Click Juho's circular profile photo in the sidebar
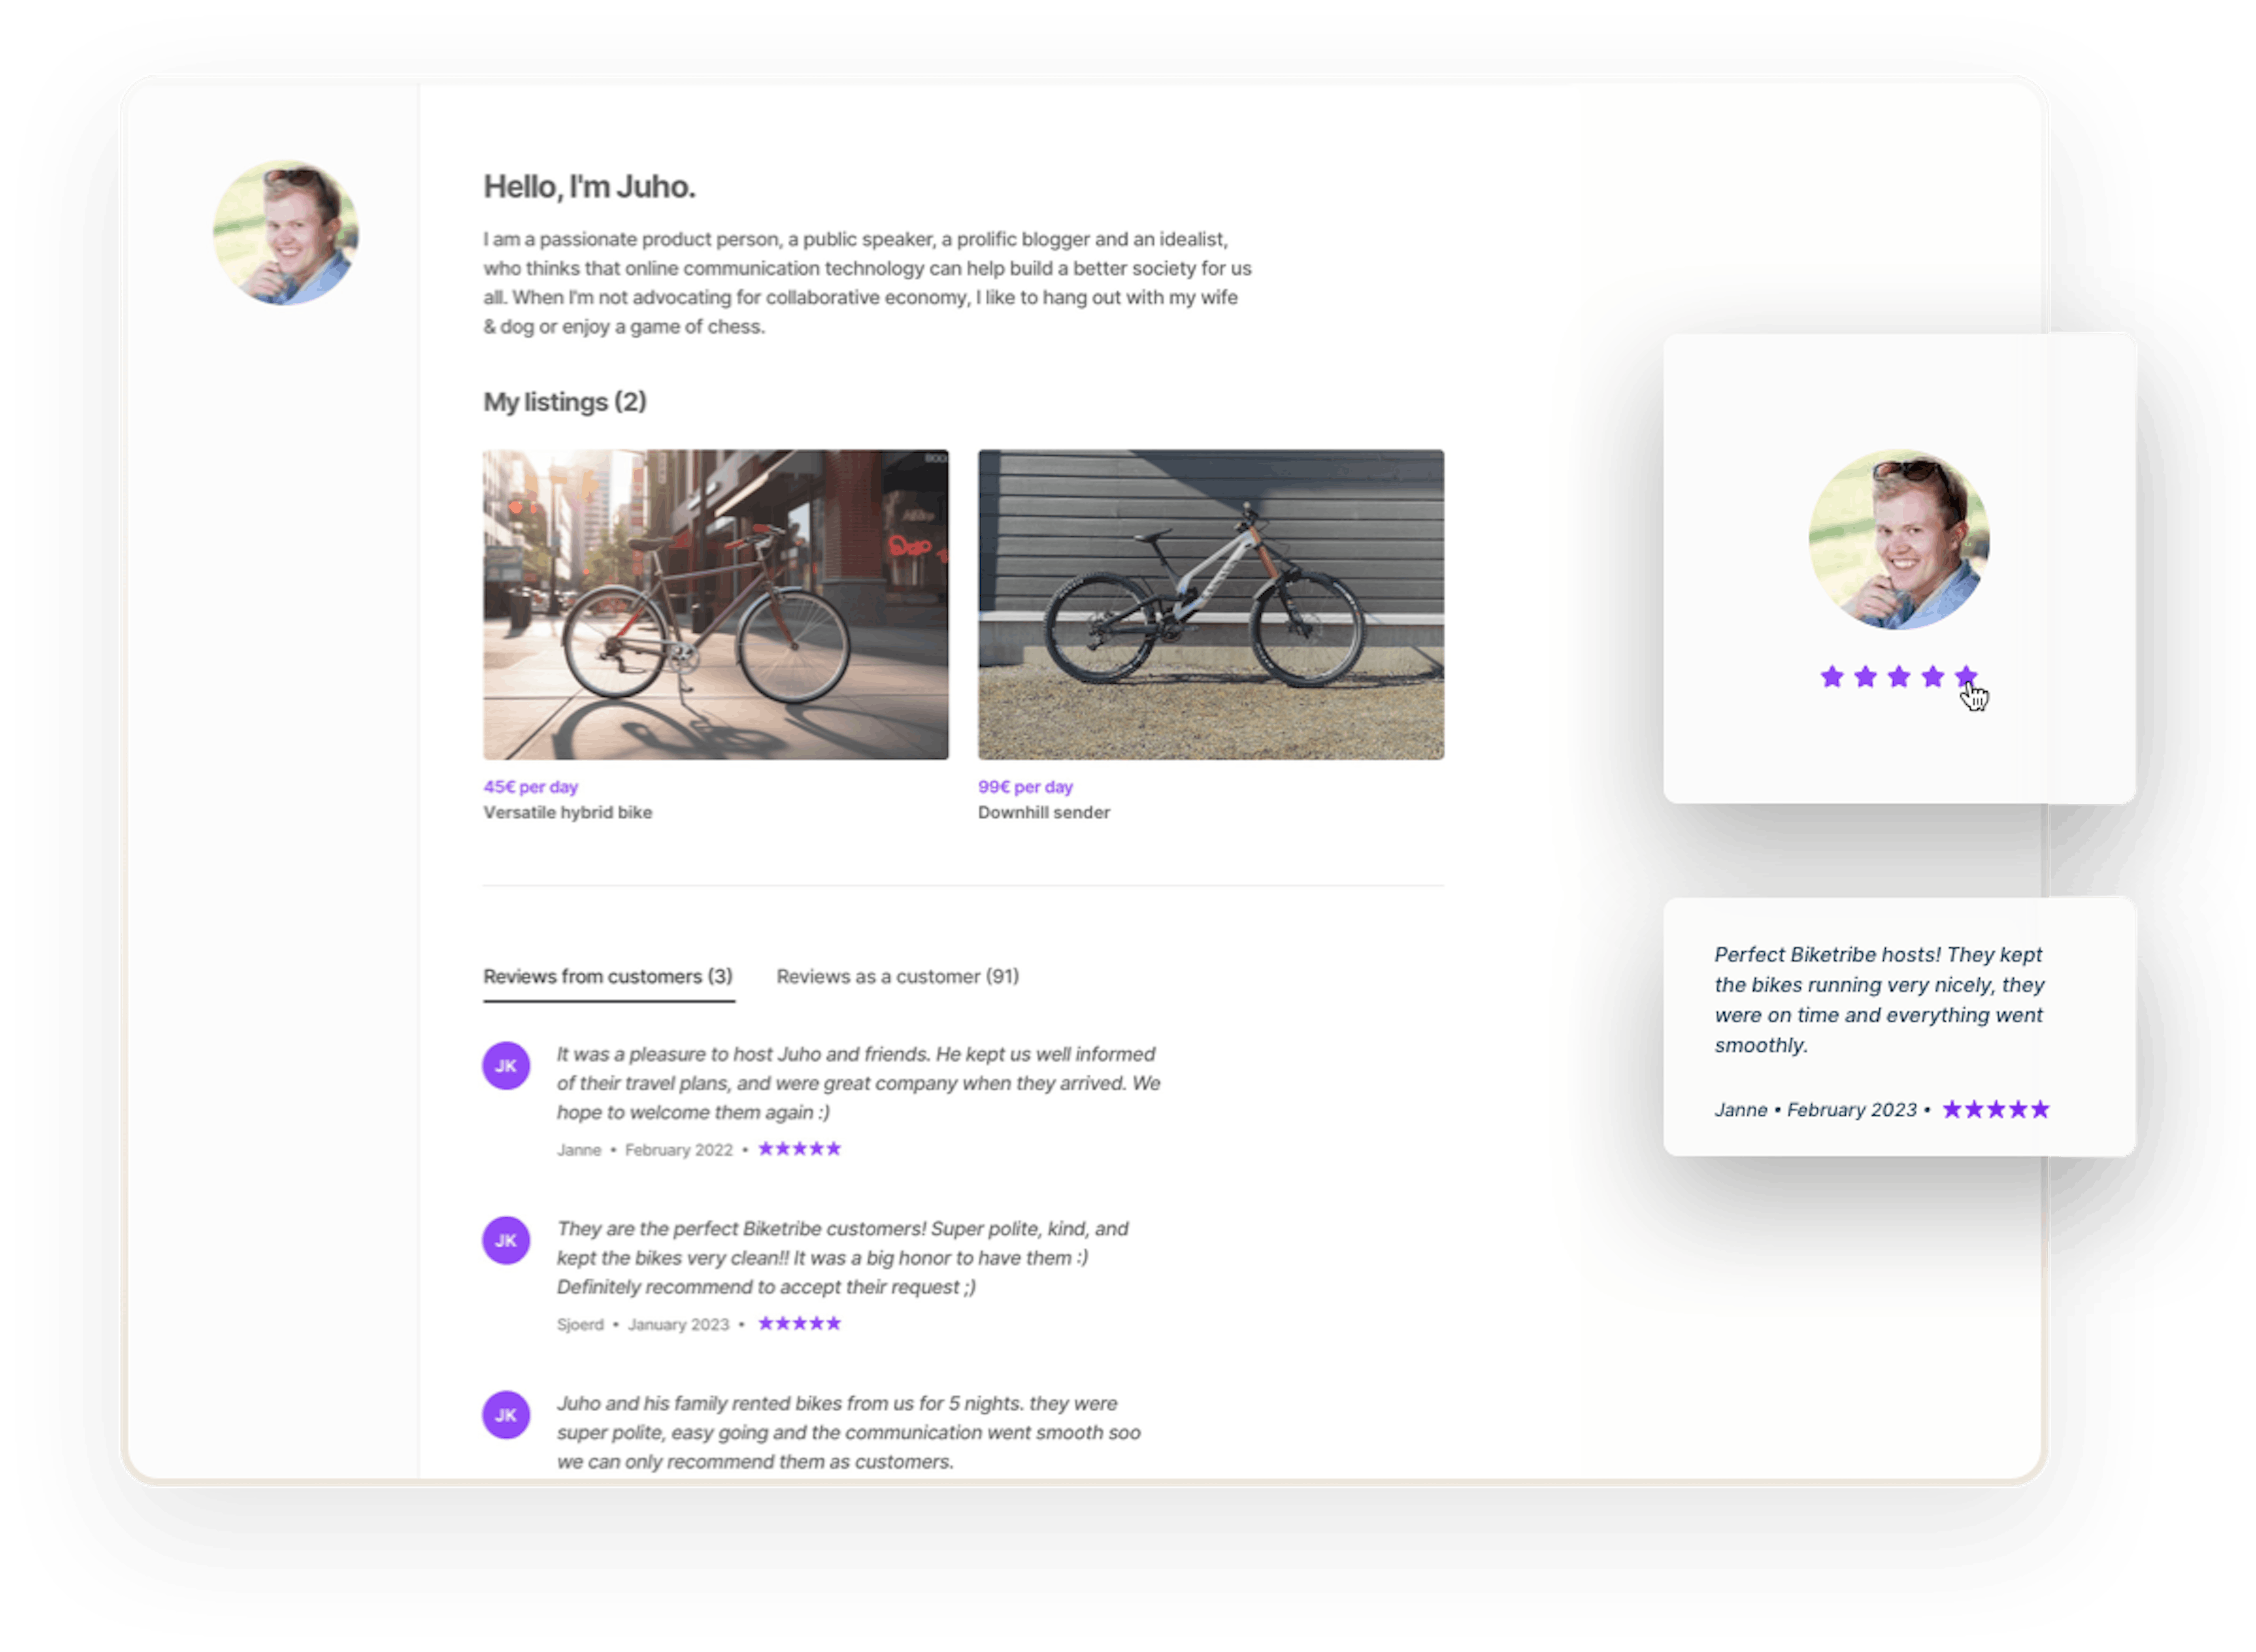Viewport: 2256px width, 1652px height. coord(285,230)
